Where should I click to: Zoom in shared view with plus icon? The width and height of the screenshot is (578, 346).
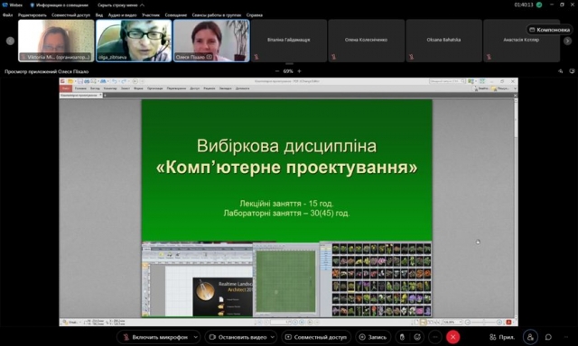tap(299, 71)
